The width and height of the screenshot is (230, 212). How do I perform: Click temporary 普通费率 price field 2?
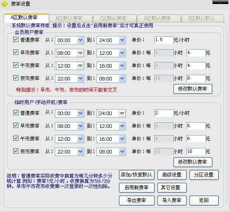(164, 113)
